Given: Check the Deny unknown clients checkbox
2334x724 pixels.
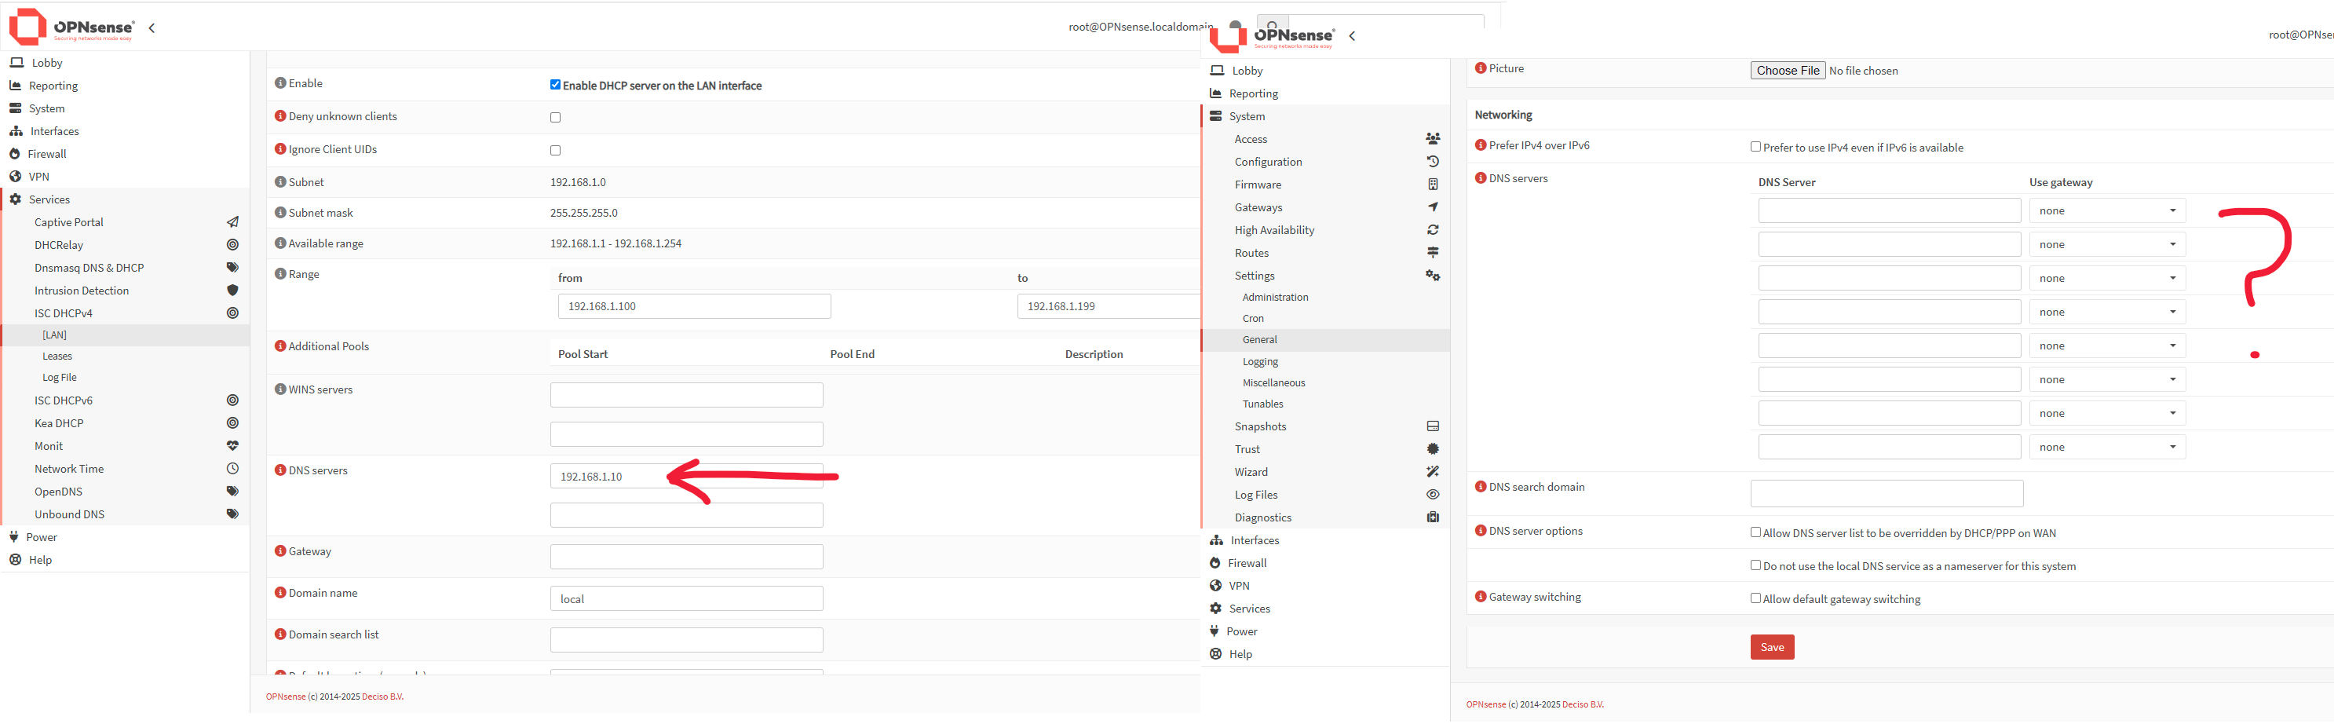Looking at the screenshot, I should click(555, 117).
